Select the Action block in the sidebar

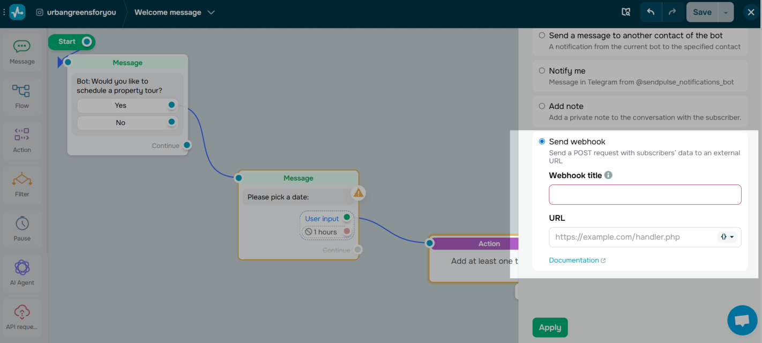pos(21,140)
